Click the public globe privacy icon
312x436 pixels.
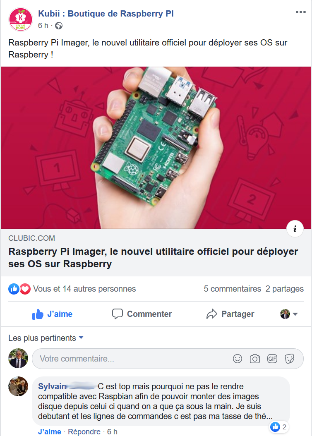point(59,26)
